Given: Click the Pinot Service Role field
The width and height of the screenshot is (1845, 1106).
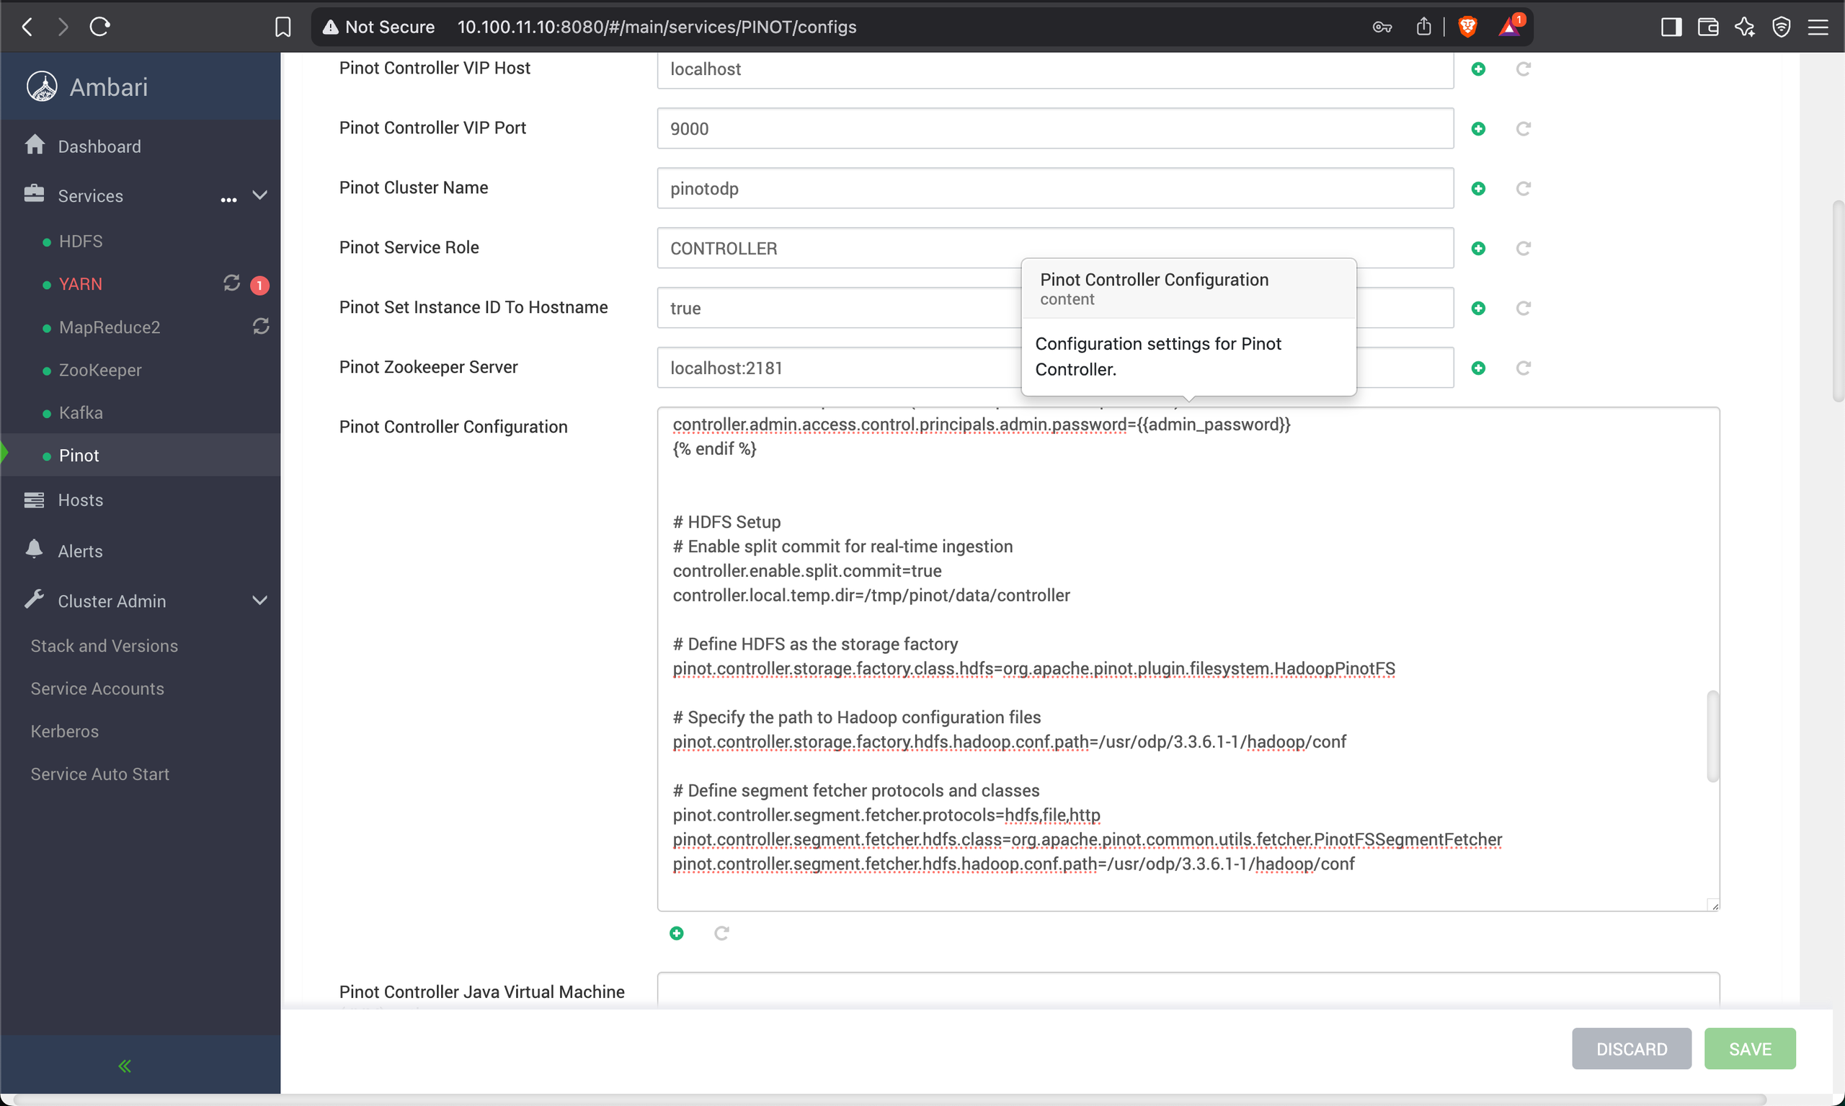Looking at the screenshot, I should [x=1054, y=247].
